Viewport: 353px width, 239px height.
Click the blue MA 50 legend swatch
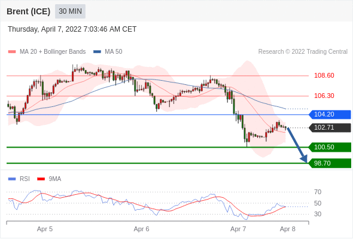(x=97, y=52)
